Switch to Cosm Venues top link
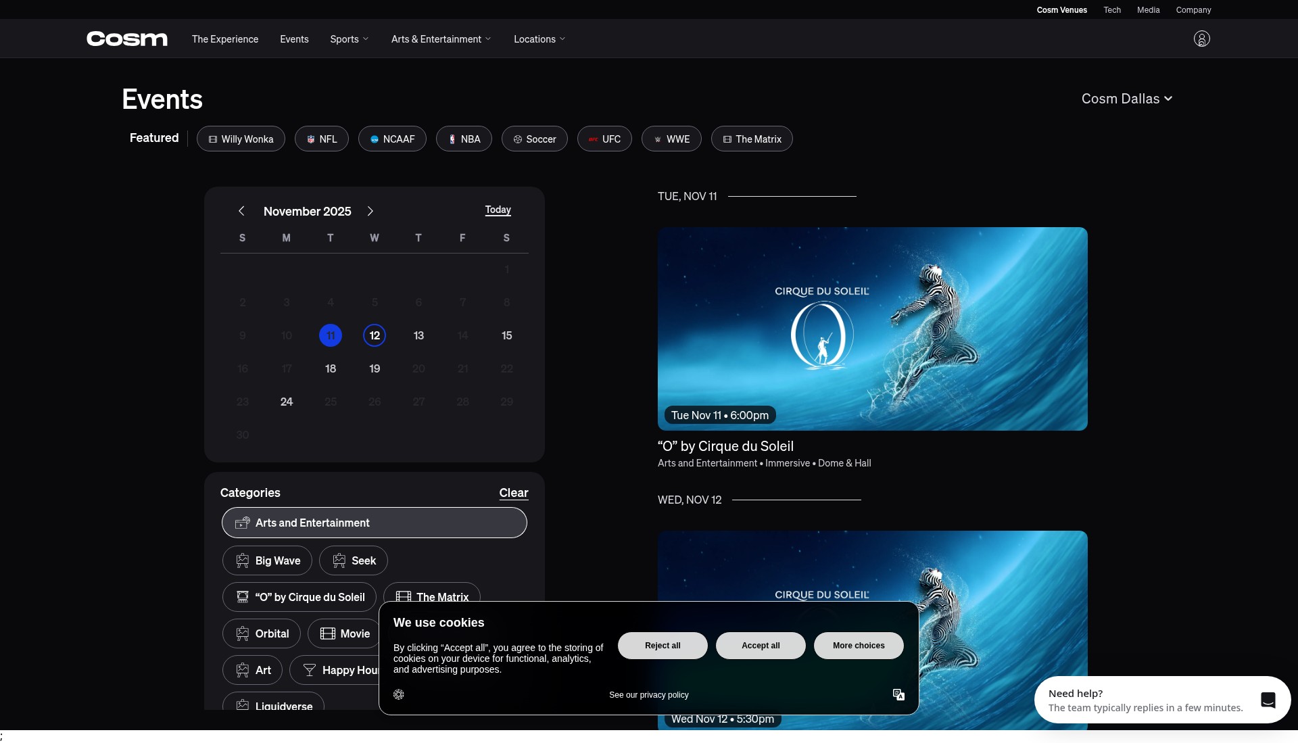This screenshot has width=1298, height=743. coord(1061,10)
